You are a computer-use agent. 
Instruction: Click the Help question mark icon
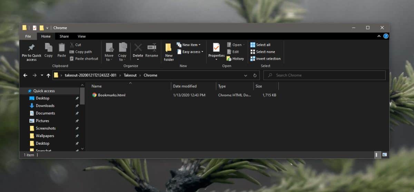point(386,36)
